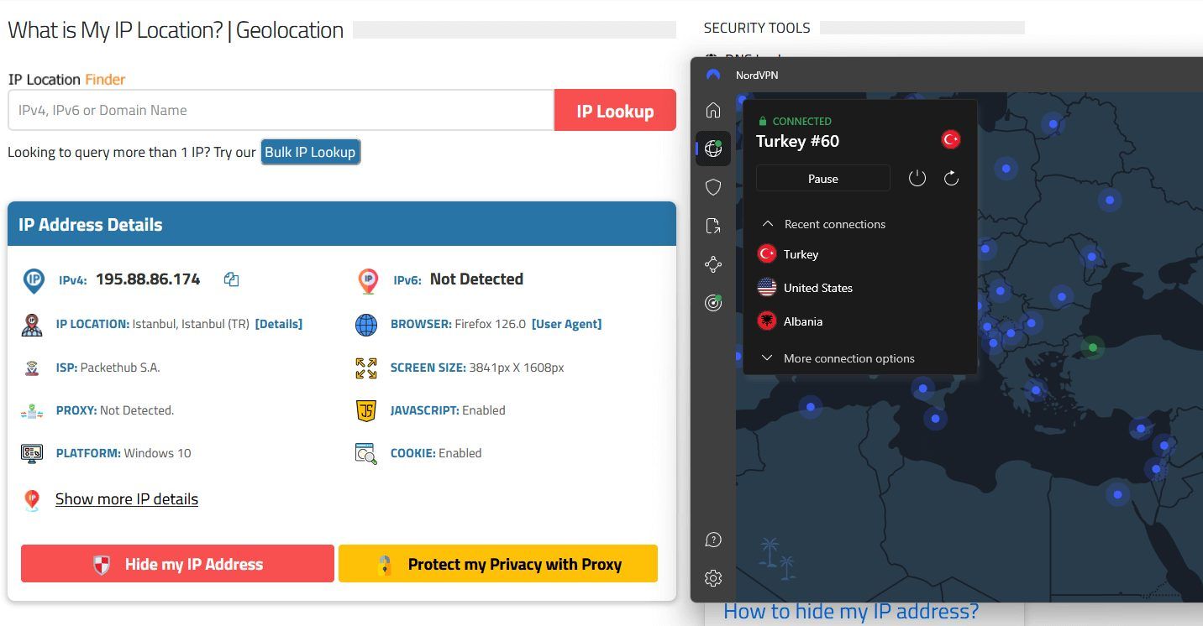The width and height of the screenshot is (1203, 626).
Task: Click the platform computer icon
Action: tap(32, 453)
